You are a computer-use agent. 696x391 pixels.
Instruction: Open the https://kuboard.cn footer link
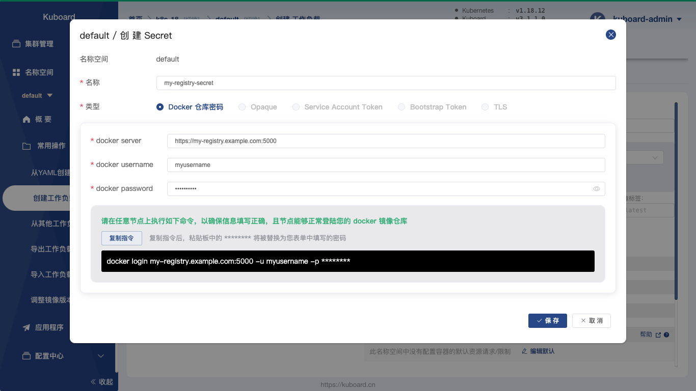pos(348,385)
